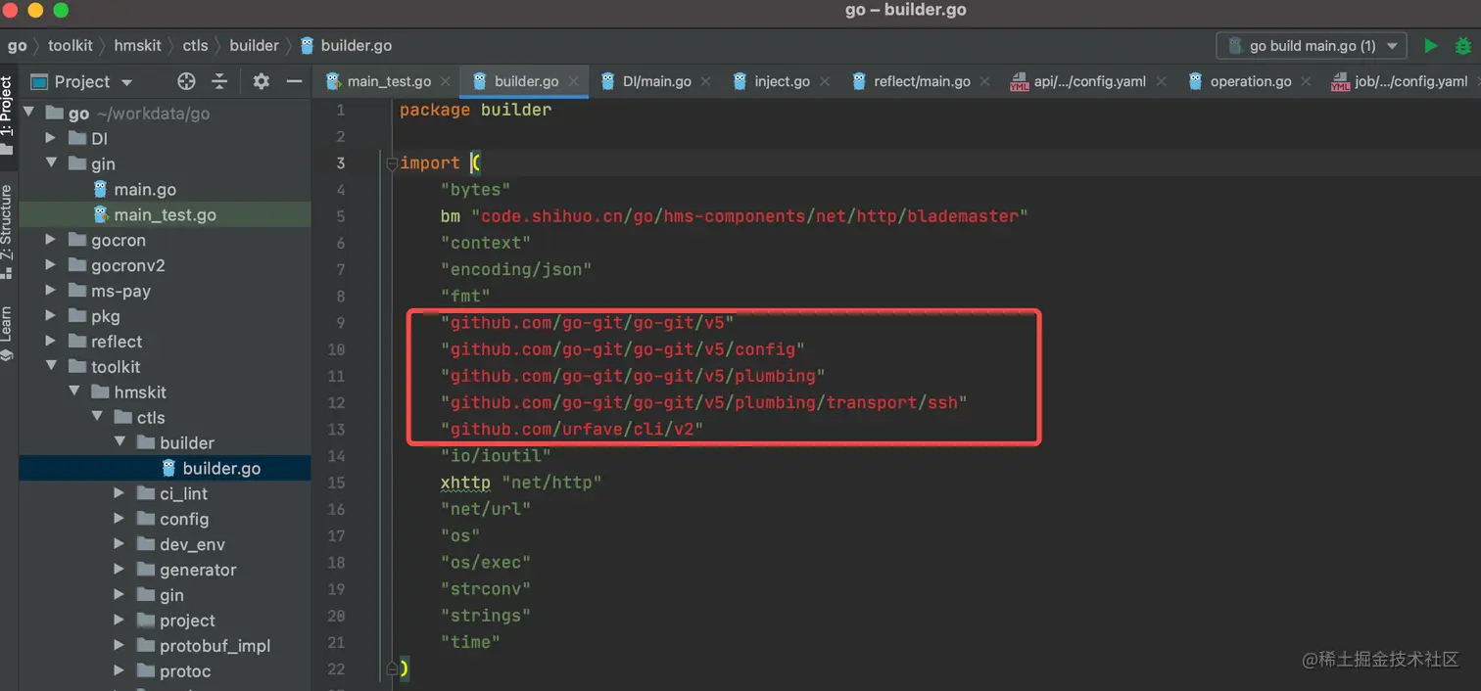Click go in the breadcrumb path

point(18,46)
